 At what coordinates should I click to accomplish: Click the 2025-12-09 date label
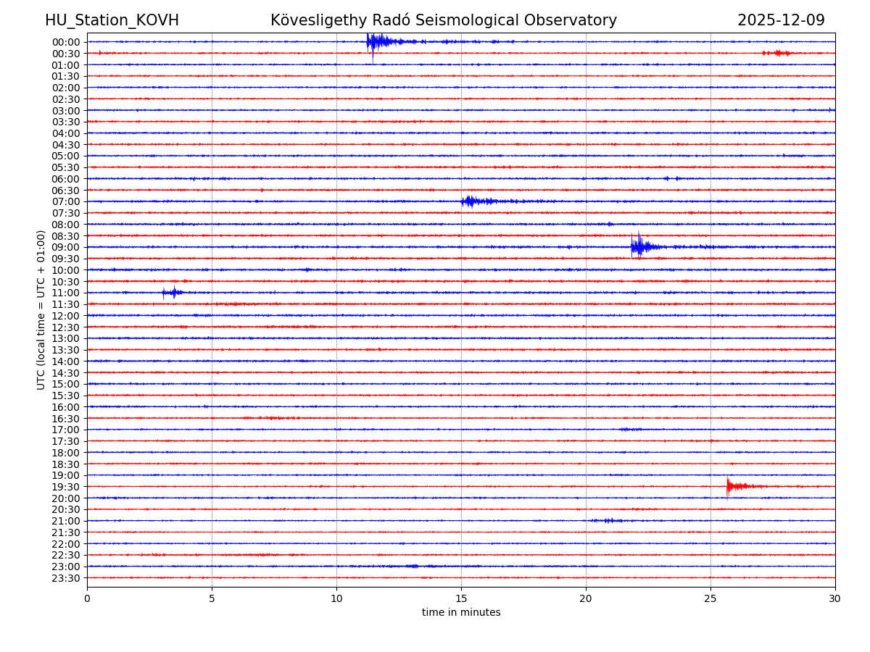click(781, 21)
